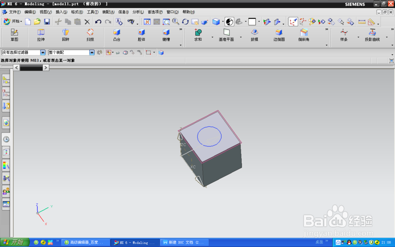The width and height of the screenshot is (395, 247).
Task: Click the rotate view icon
Action: click(x=185, y=22)
